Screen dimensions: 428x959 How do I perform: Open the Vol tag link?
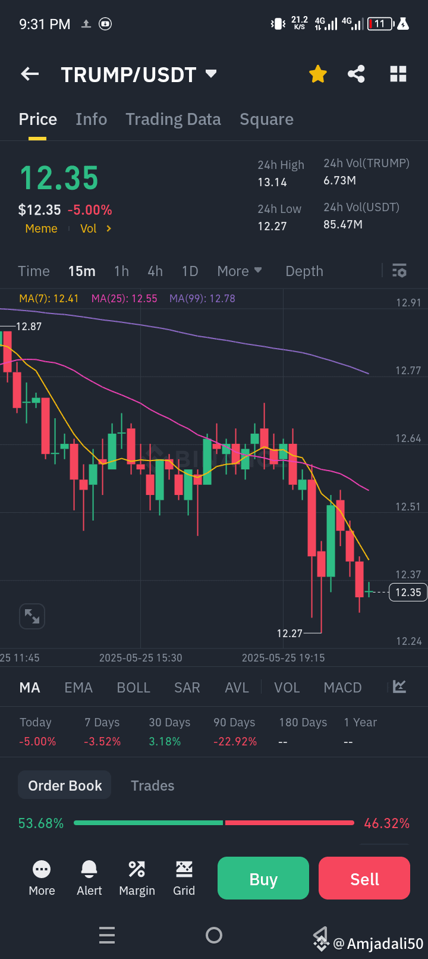point(89,228)
